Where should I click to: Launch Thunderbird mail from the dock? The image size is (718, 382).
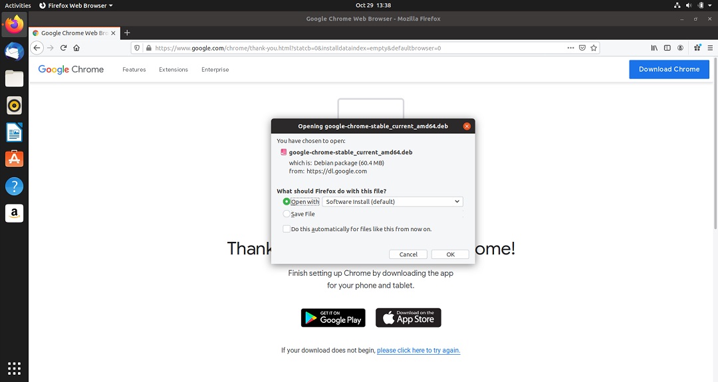[14, 52]
